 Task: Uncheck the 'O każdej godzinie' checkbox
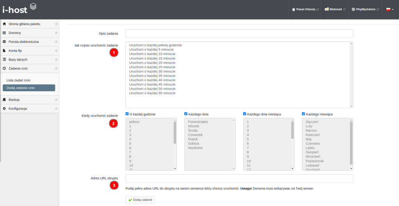[127, 114]
